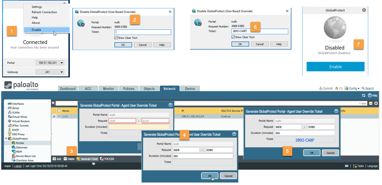The height and width of the screenshot is (185, 382).
Task: Open Interfaces in the Network sidebar
Action: pos(16,104)
